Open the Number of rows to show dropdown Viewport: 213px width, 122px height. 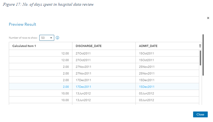(47, 38)
